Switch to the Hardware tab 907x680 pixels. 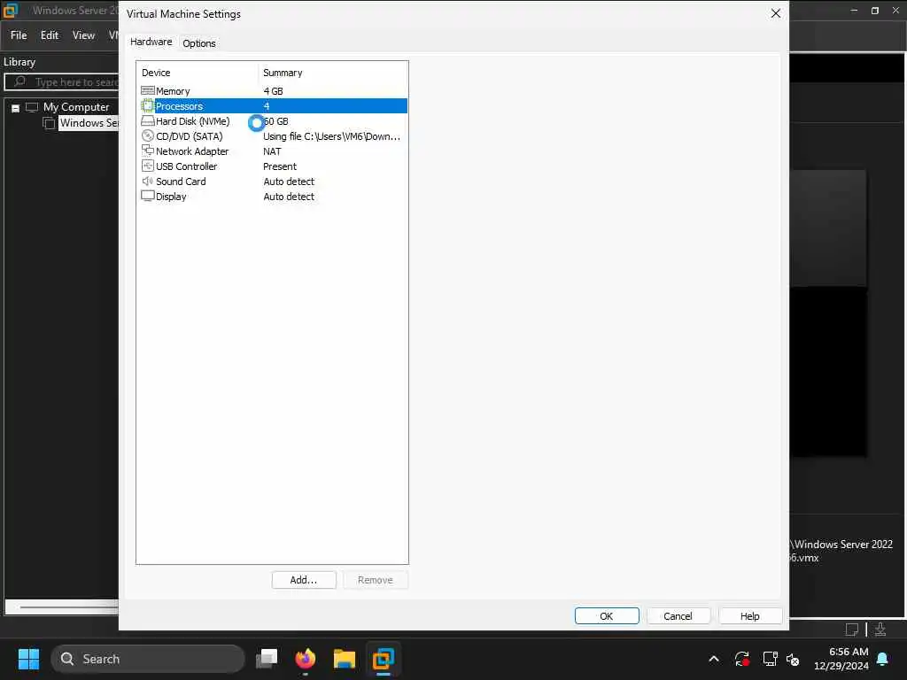(x=151, y=42)
